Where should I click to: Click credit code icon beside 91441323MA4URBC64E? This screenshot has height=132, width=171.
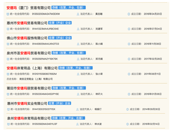point(8,29)
